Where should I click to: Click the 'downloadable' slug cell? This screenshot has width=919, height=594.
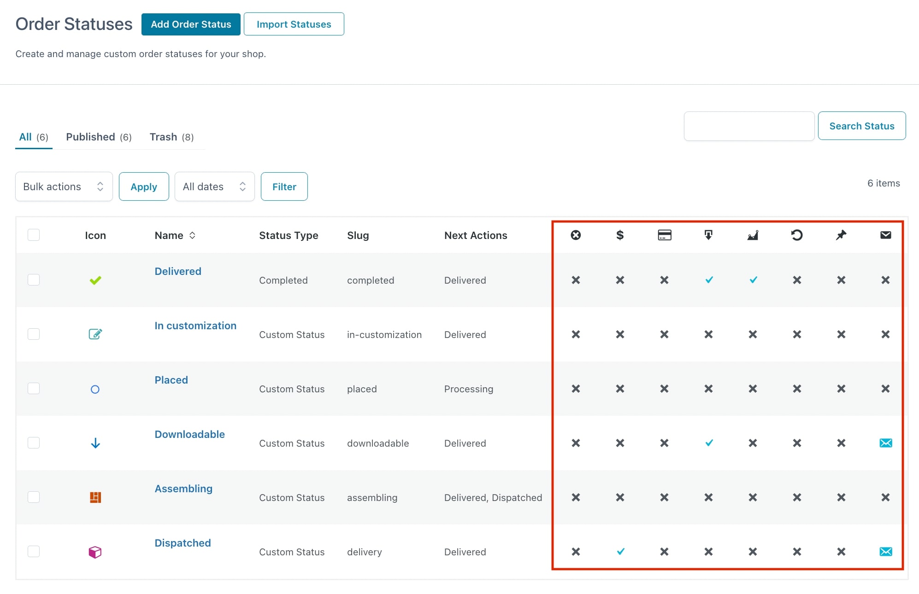click(378, 443)
